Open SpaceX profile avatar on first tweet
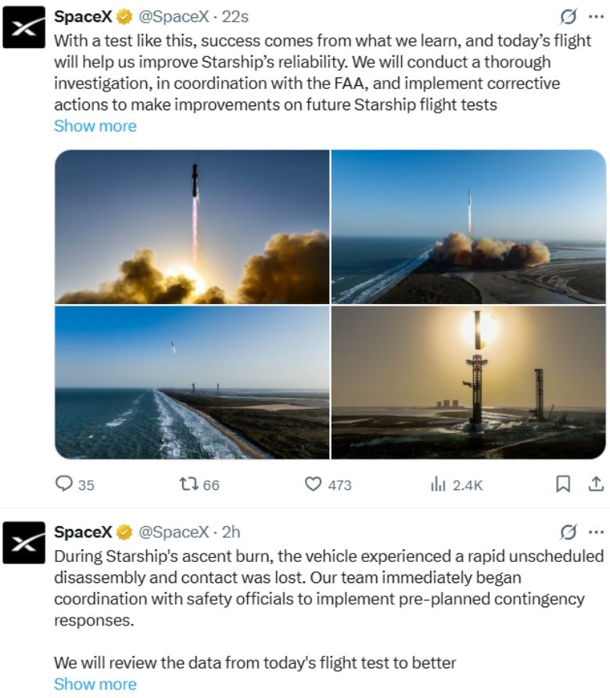610x698 pixels. [24, 27]
